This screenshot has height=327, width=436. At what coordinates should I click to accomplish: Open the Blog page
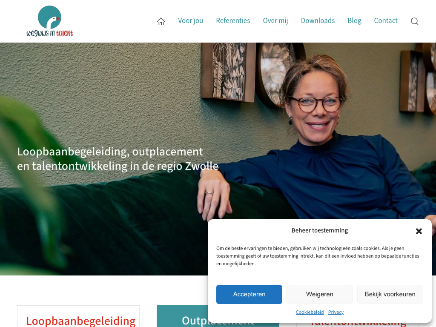click(354, 21)
